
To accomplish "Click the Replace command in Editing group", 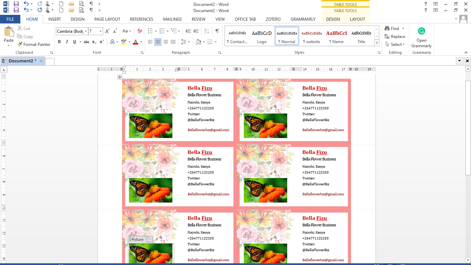I will (395, 36).
